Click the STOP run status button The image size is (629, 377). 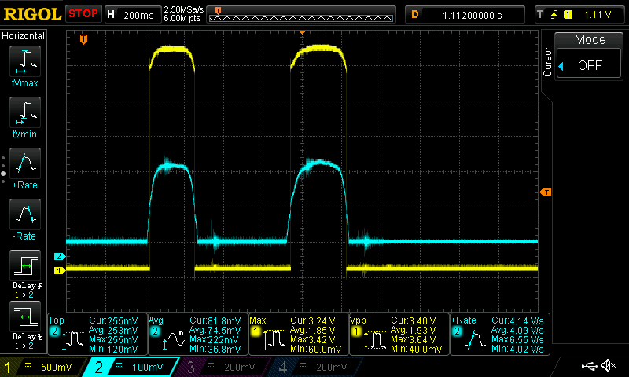(x=83, y=14)
